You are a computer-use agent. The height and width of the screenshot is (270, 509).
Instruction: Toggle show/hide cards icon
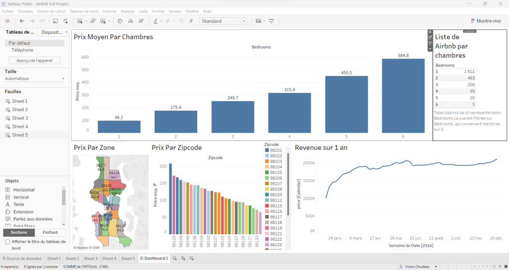coord(258,21)
